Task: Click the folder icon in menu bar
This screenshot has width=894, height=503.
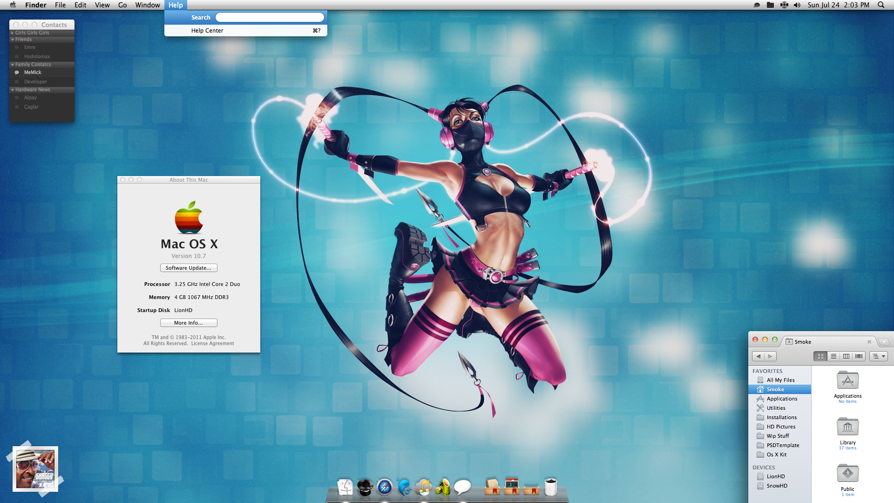Action: pos(771,5)
